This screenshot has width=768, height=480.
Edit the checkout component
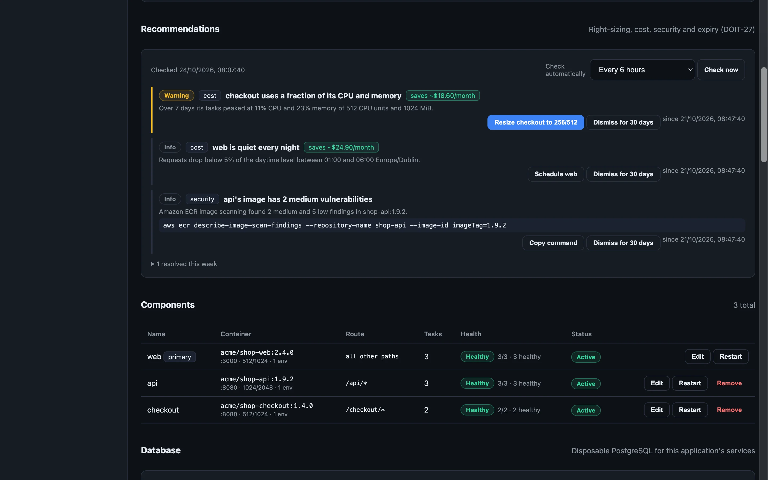click(x=657, y=410)
